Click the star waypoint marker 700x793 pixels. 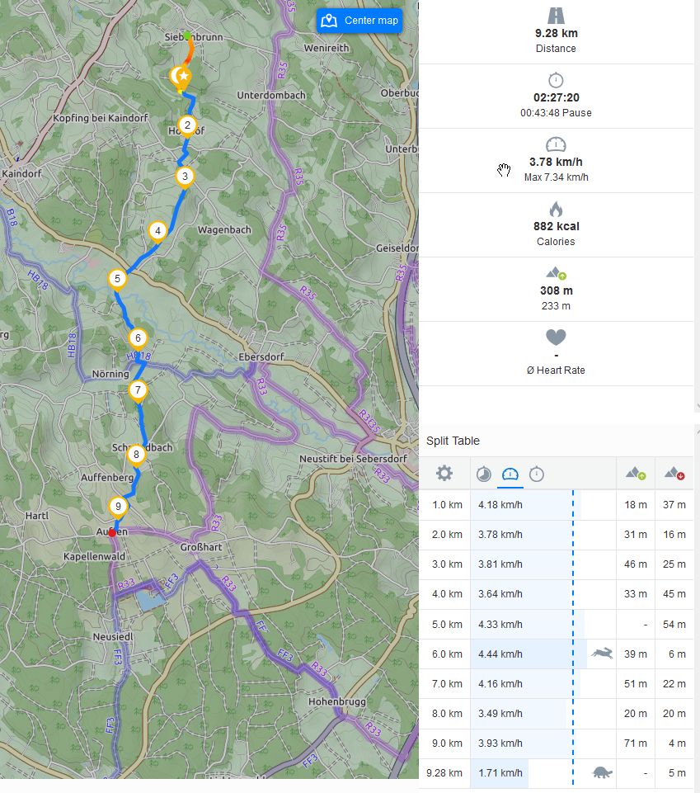coord(184,76)
